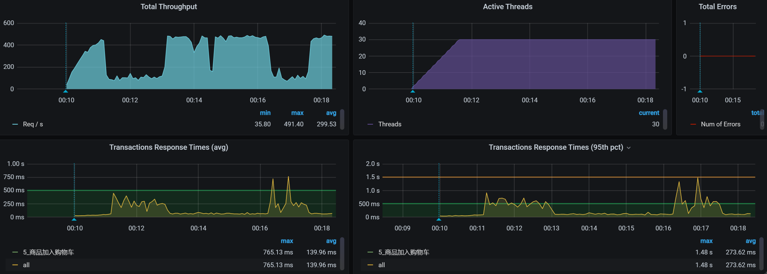The image size is (767, 274).
Task: Toggle 5_商品加入购物车 series in 95th pct panel
Action: 403,252
